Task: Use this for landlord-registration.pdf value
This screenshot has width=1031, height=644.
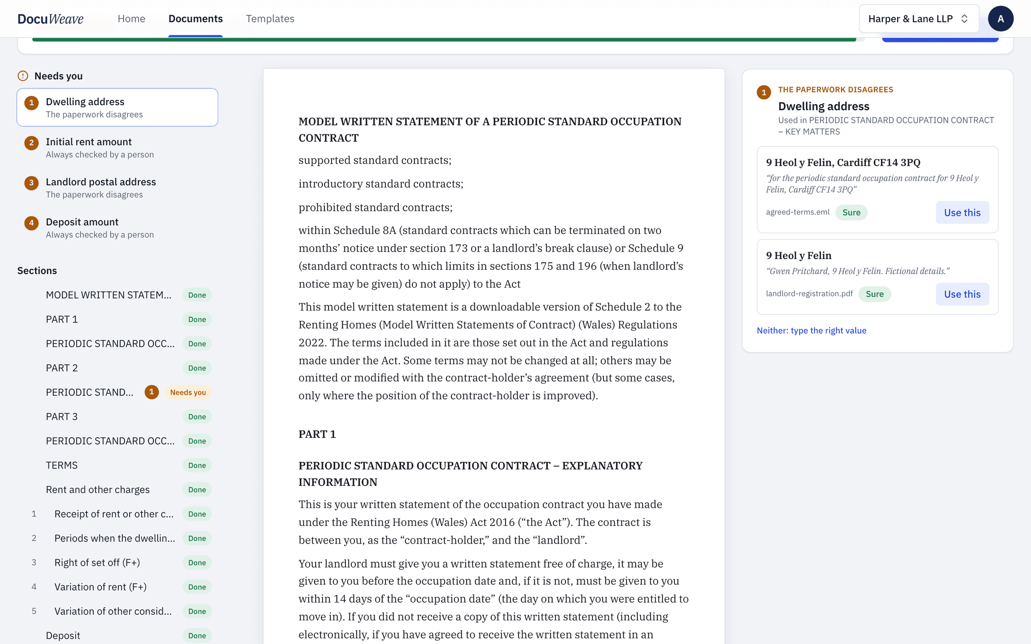Action: click(x=962, y=294)
